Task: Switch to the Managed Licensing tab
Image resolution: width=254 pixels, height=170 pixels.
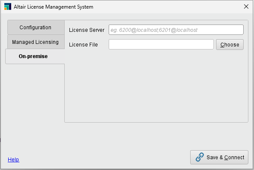Action: pyautogui.click(x=36, y=42)
